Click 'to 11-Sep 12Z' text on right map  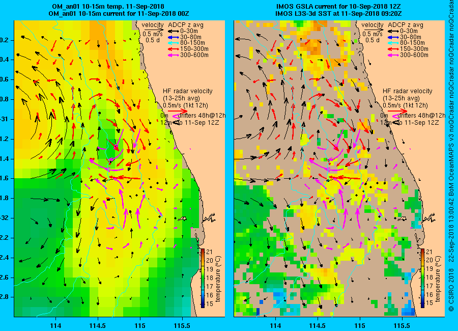(417, 123)
